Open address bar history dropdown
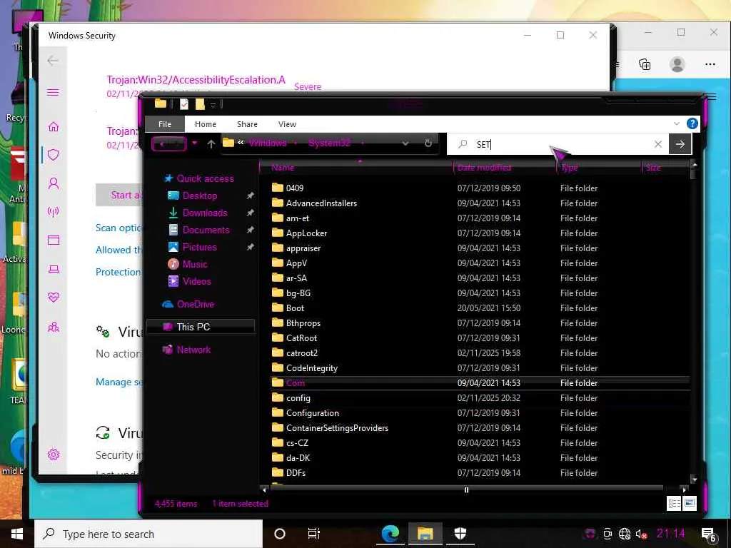 point(405,143)
